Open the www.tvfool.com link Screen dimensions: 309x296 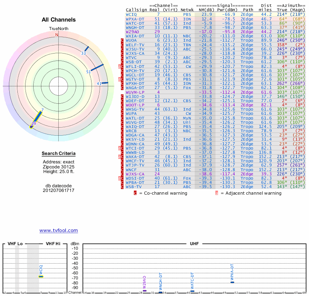(x=58, y=230)
